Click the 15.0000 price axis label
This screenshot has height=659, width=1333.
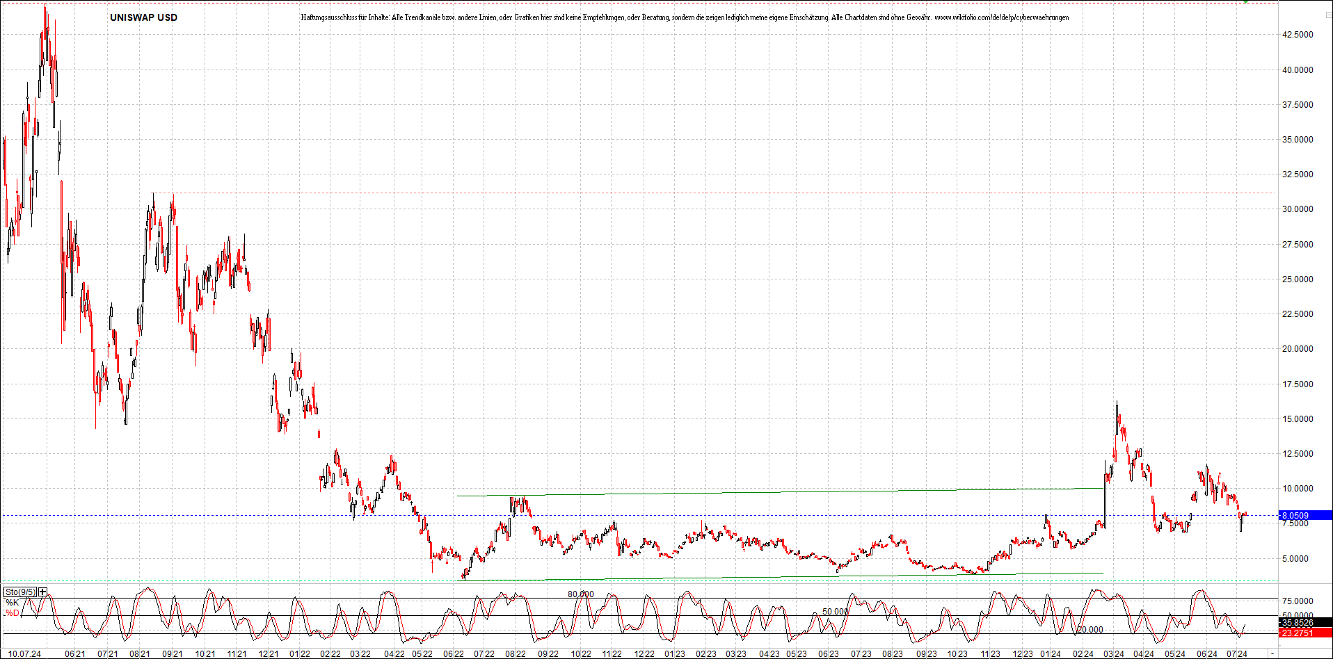[x=1298, y=419]
